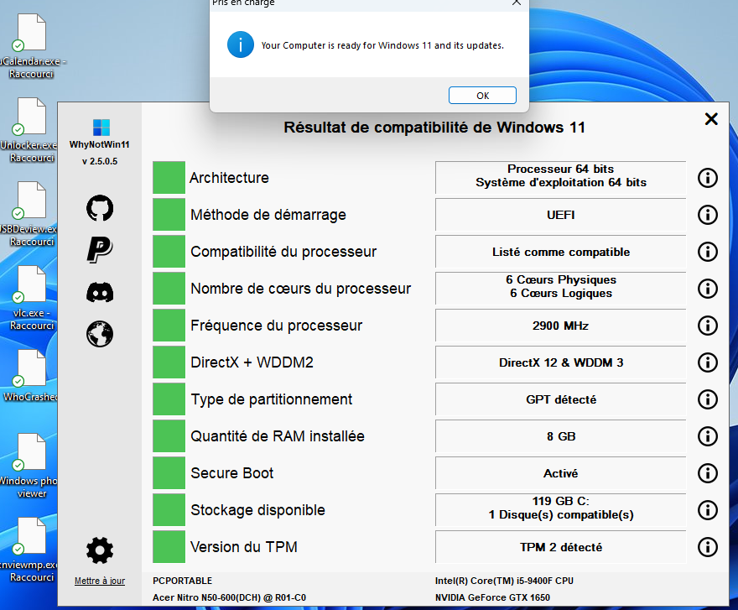Close the WhyNotWin11 results window
738x610 pixels.
pyautogui.click(x=711, y=118)
